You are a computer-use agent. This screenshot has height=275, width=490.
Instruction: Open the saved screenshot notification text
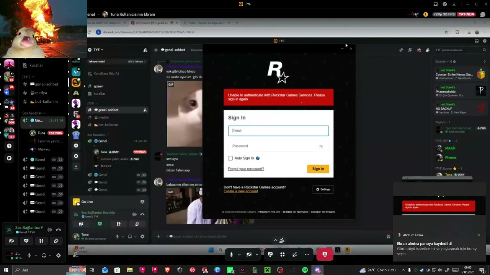437,249
